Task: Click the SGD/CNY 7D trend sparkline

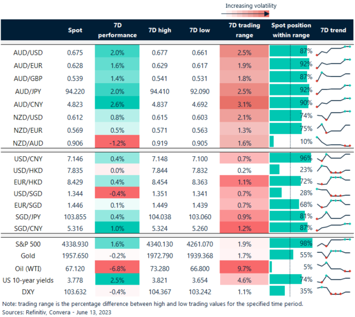Action: (333, 227)
